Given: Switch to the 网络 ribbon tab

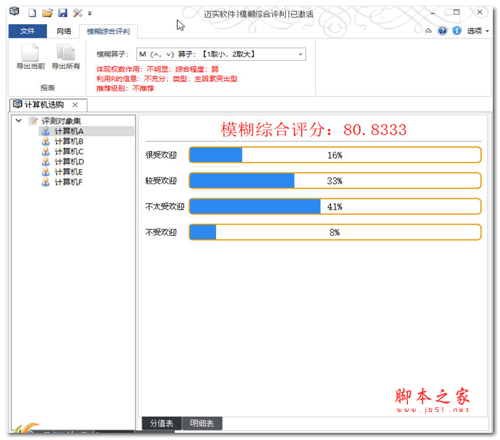Looking at the screenshot, I should (63, 31).
